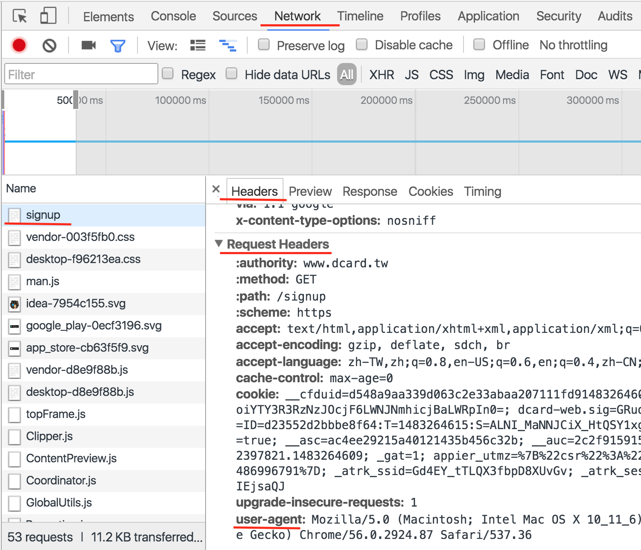Click the inspect element picker icon
Viewport: 641px width, 550px height.
20,16
